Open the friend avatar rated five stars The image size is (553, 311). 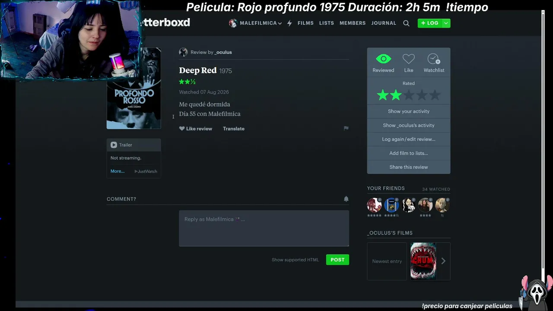click(x=374, y=205)
